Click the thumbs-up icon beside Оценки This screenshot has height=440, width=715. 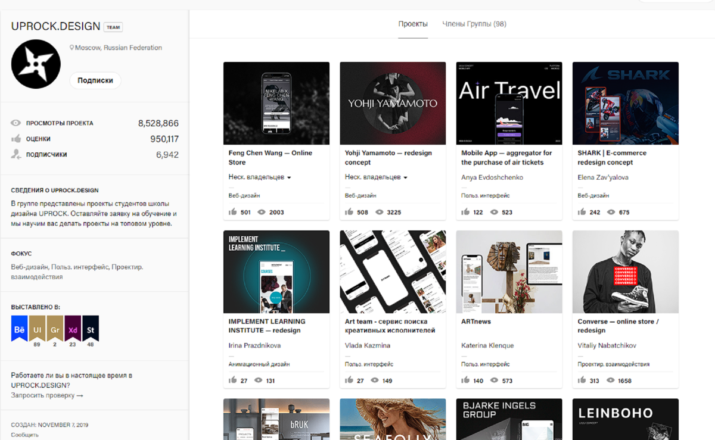point(16,139)
